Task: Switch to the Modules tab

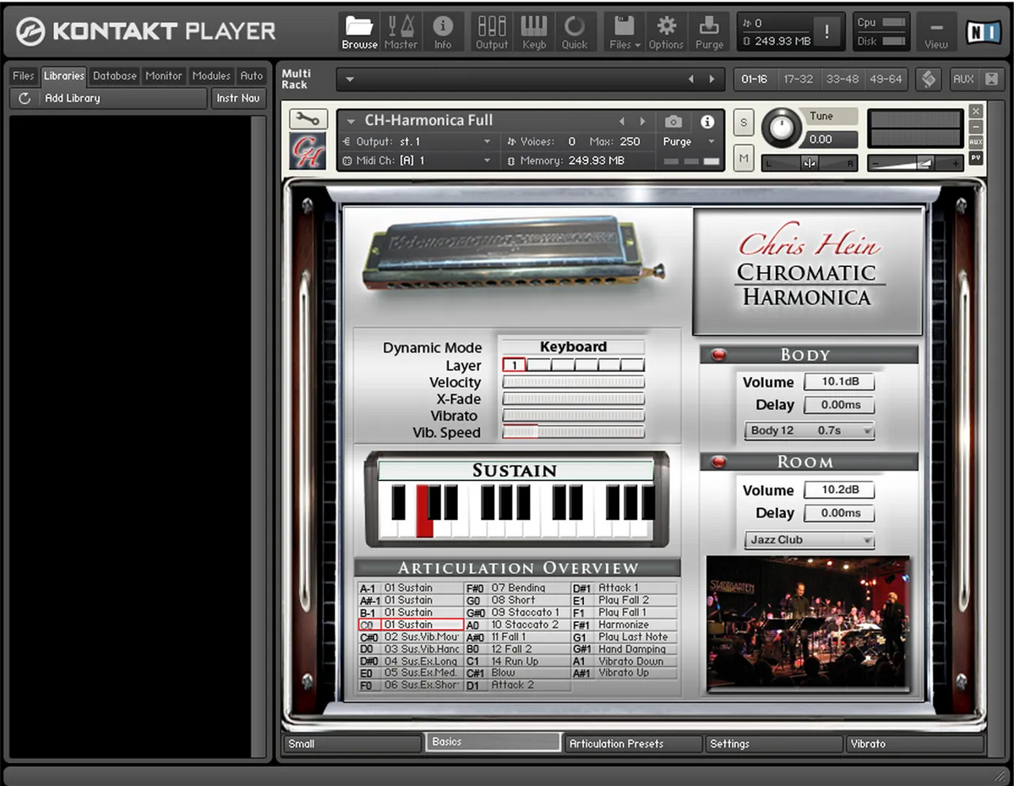Action: click(211, 76)
